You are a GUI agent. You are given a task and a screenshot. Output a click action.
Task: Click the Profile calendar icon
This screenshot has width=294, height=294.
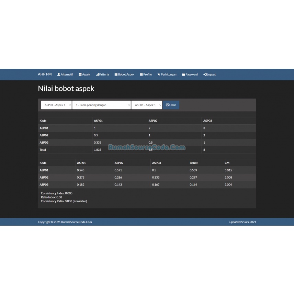point(141,75)
